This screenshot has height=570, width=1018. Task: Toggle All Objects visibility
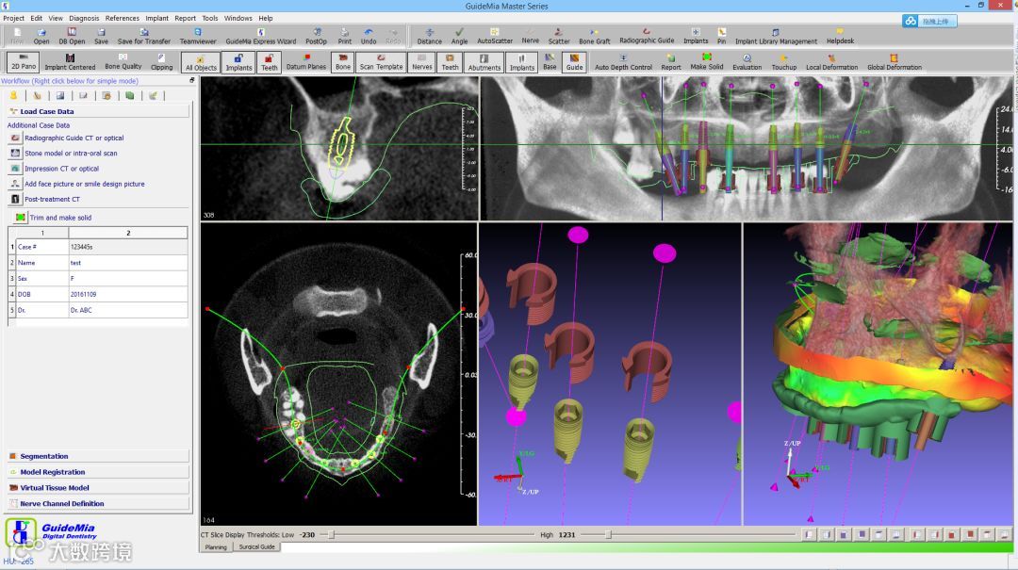click(x=201, y=62)
